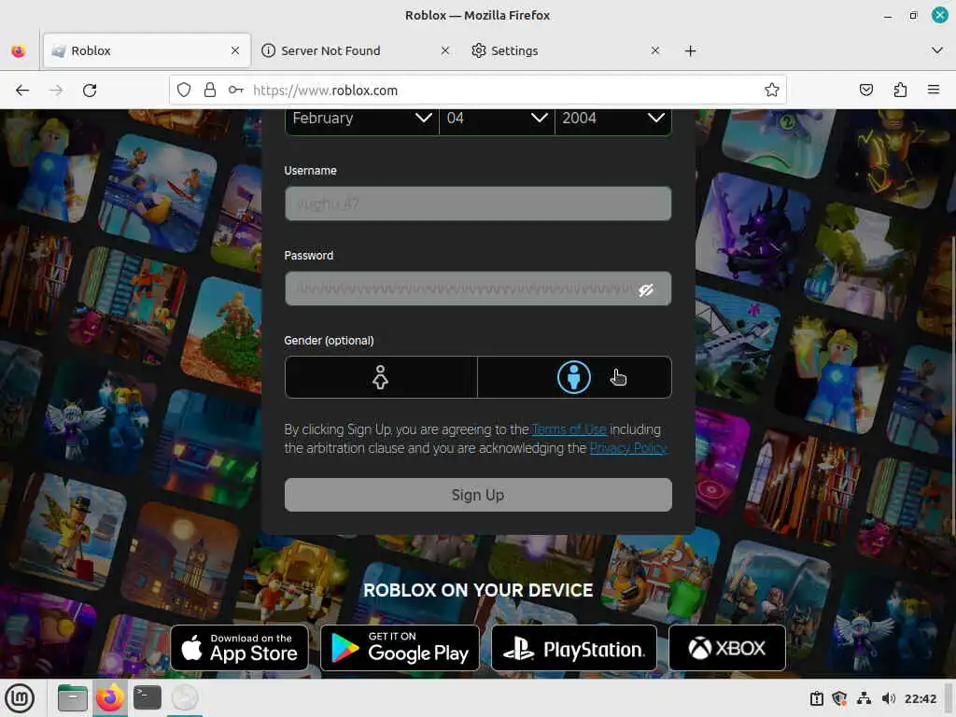
Task: Close the Server Not Found tab
Action: pyautogui.click(x=445, y=50)
